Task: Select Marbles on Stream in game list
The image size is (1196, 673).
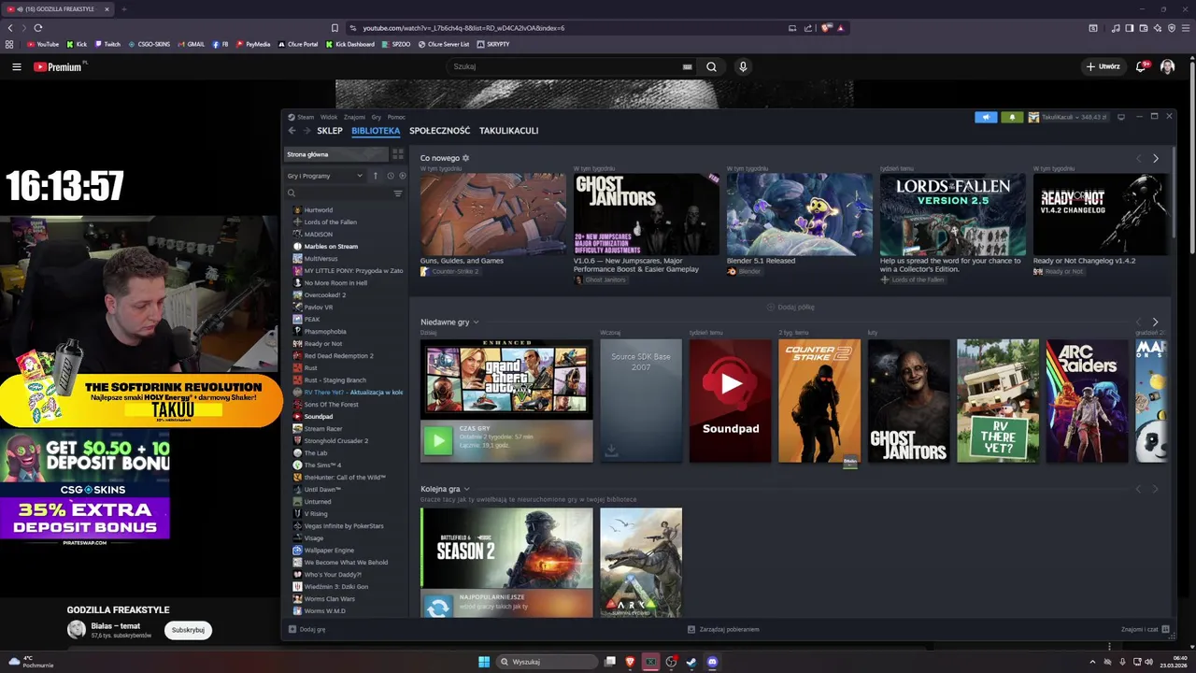Action: pos(331,246)
